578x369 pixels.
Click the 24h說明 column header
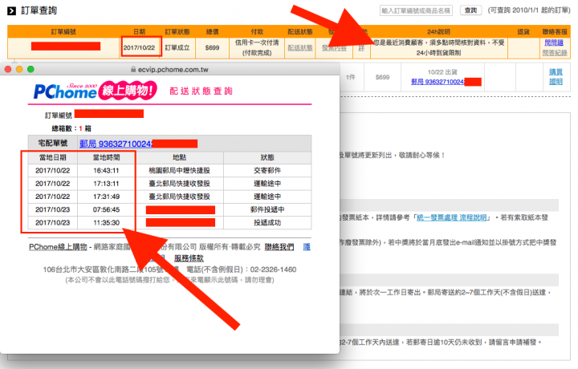438,31
